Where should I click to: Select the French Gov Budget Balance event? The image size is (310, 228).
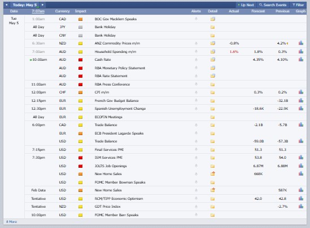click(117, 101)
